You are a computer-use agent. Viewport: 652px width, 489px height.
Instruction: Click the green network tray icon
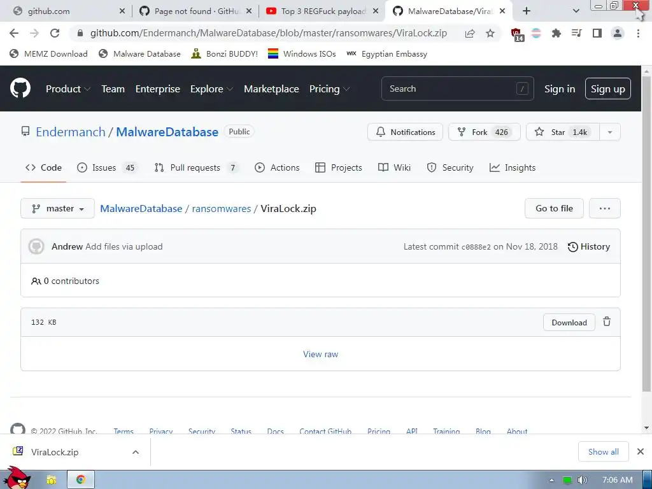point(567,480)
